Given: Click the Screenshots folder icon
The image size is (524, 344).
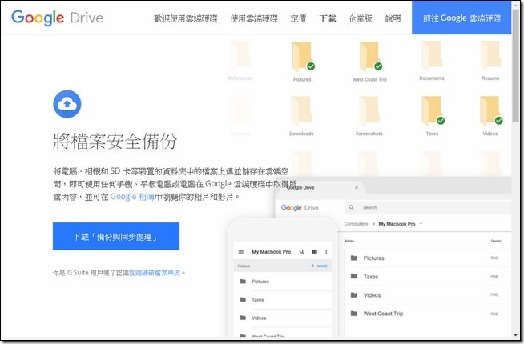Looking at the screenshot, I should point(369,111).
